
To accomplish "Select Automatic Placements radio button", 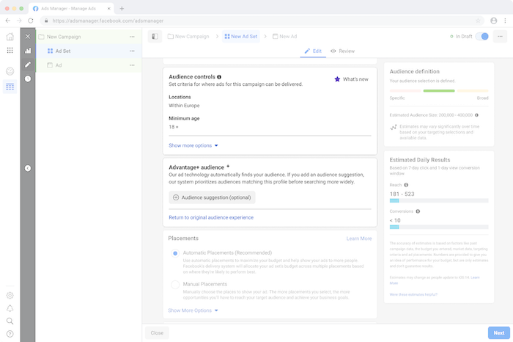I will click(175, 253).
